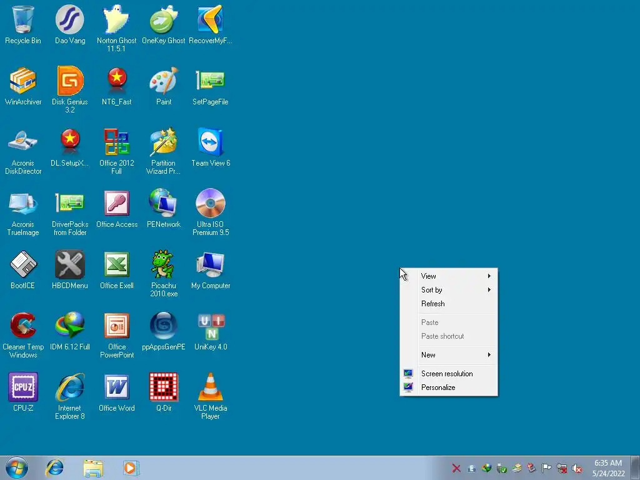Open Windows Media Player from taskbar
The width and height of the screenshot is (640, 480).
(x=131, y=468)
